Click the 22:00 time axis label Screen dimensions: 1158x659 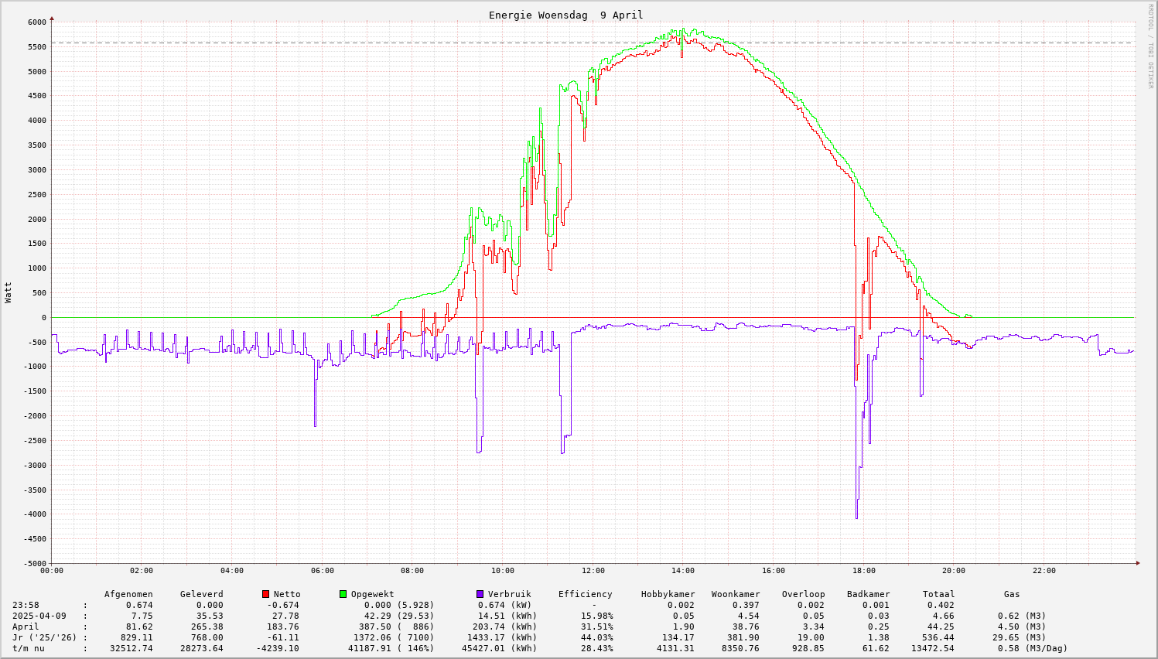[x=1044, y=571]
